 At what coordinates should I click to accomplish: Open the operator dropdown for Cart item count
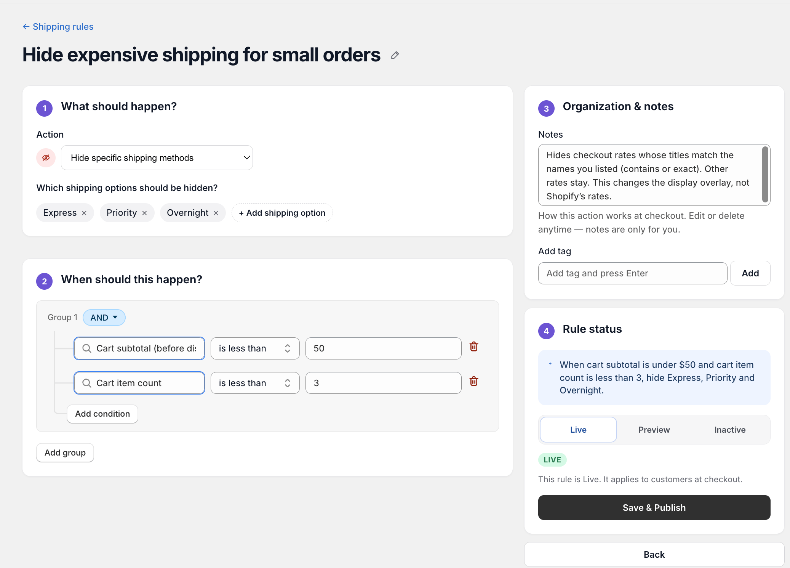click(255, 383)
